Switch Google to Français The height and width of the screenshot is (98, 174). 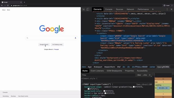56,49
